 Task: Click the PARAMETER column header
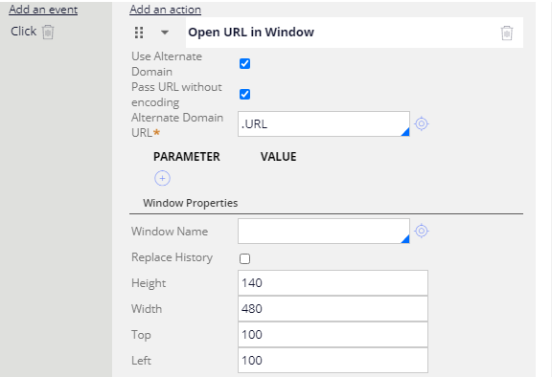[187, 157]
